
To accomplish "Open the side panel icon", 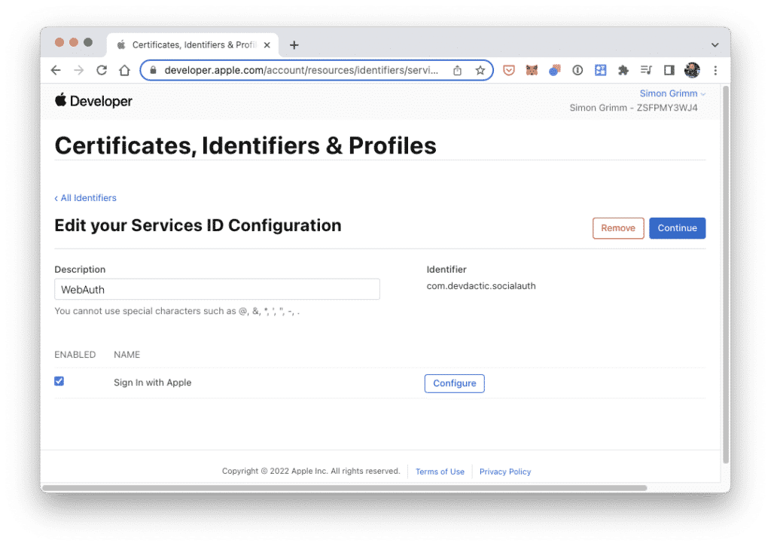I will 669,69.
